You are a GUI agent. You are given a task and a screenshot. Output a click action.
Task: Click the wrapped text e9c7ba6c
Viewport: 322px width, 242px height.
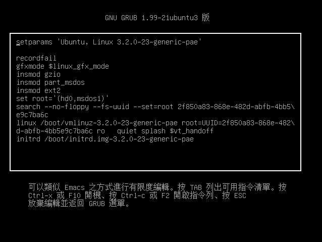coord(32,115)
